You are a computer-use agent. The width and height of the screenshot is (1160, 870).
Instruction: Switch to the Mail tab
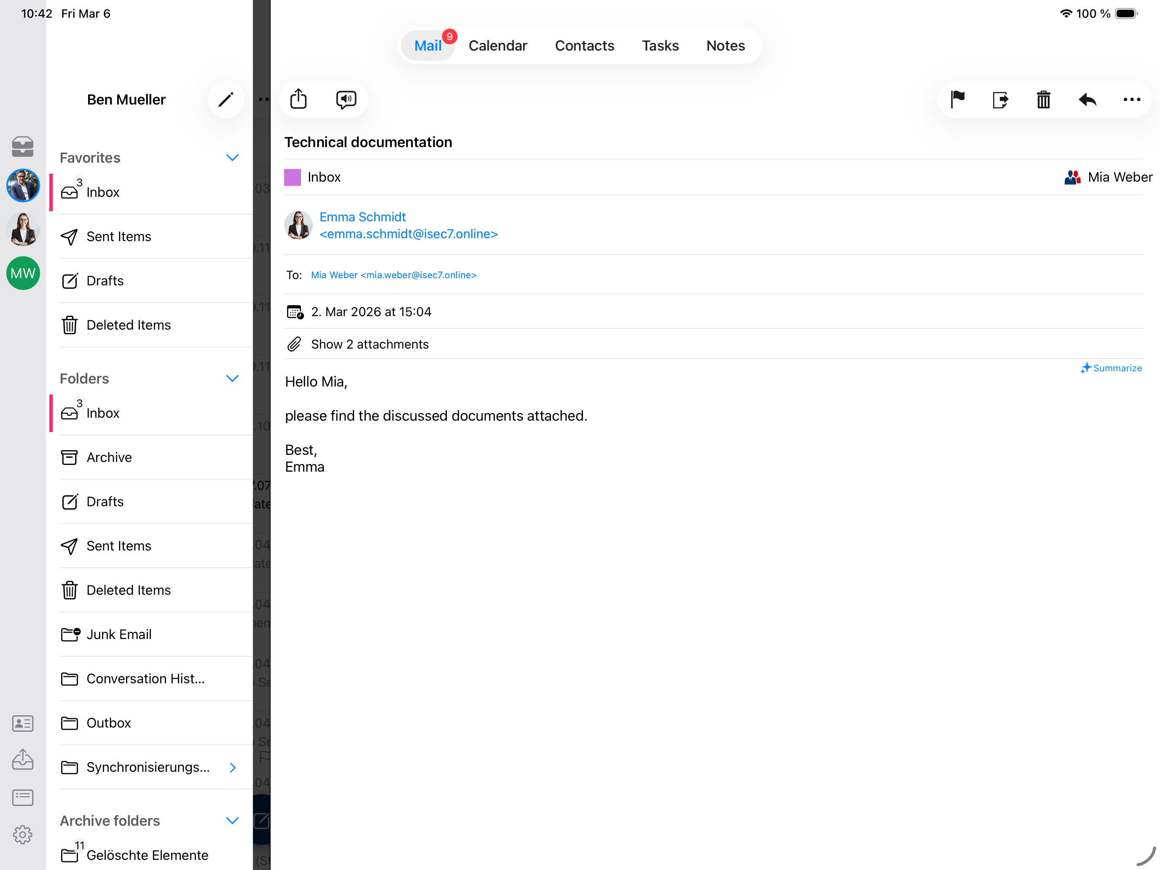(x=428, y=46)
